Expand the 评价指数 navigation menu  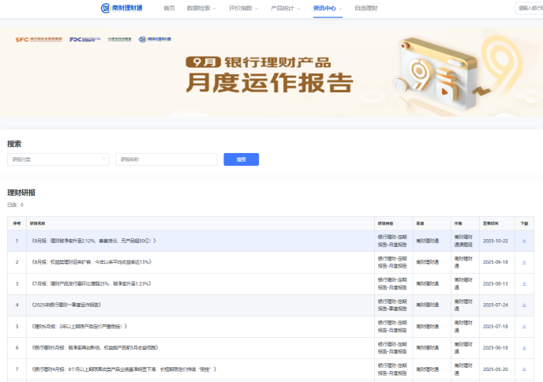point(242,8)
